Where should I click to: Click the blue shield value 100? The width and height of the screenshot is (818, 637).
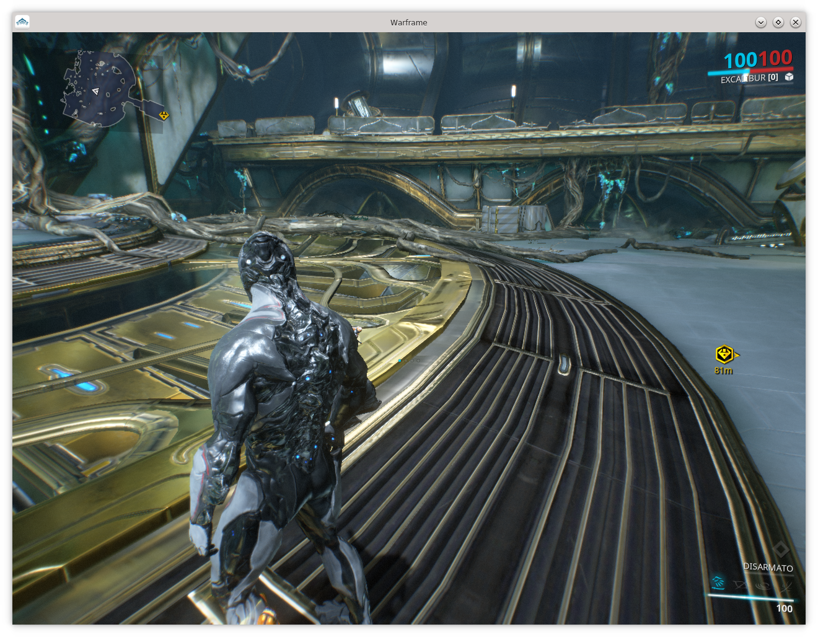tap(741, 60)
